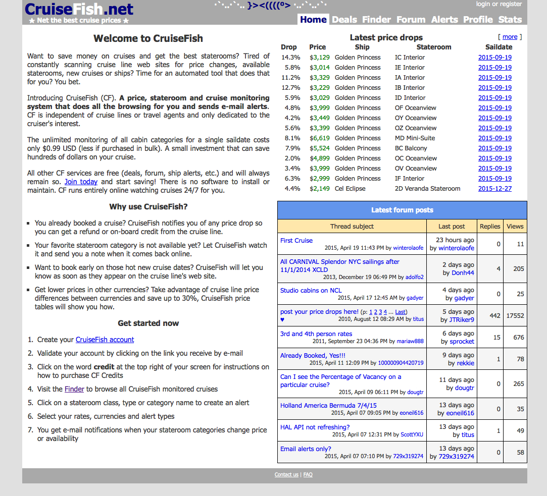Open the Email alerts only thread
The width and height of the screenshot is (547, 496).
(x=306, y=449)
